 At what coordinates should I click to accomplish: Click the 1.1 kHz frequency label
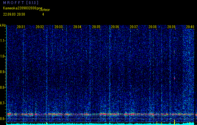tap(3, 41)
